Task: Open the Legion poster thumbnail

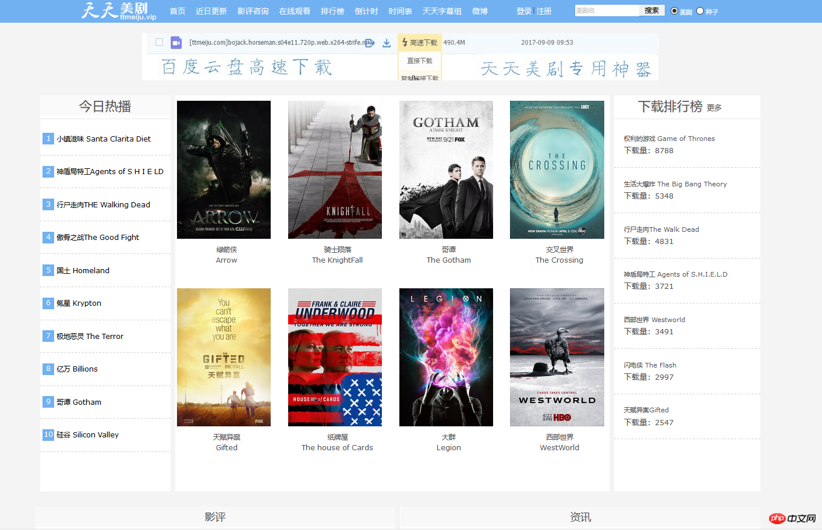Action: click(x=446, y=357)
